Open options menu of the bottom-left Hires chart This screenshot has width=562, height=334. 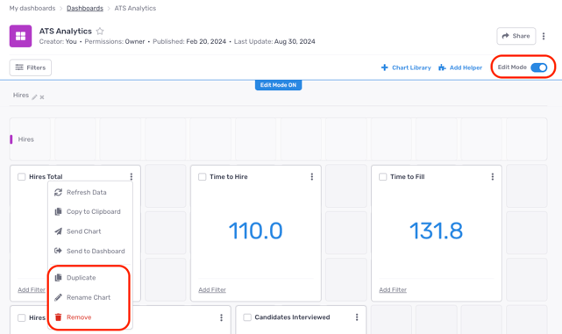221,317
